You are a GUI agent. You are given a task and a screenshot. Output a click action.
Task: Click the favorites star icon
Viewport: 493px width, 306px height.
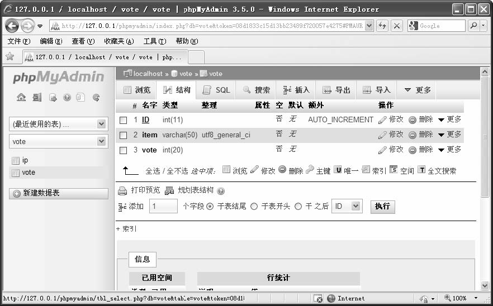pyautogui.click(x=10, y=56)
